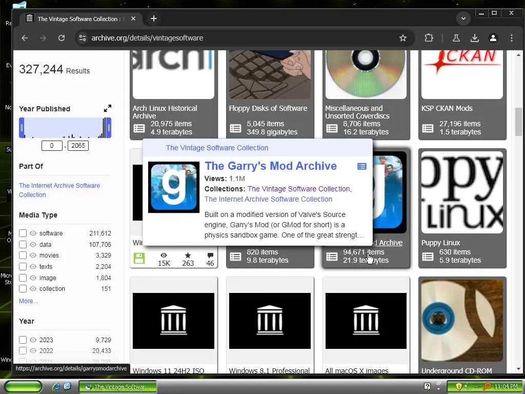Open The Vintage Software Collection popup header link
This screenshot has width=525, height=394.
pos(217,148)
